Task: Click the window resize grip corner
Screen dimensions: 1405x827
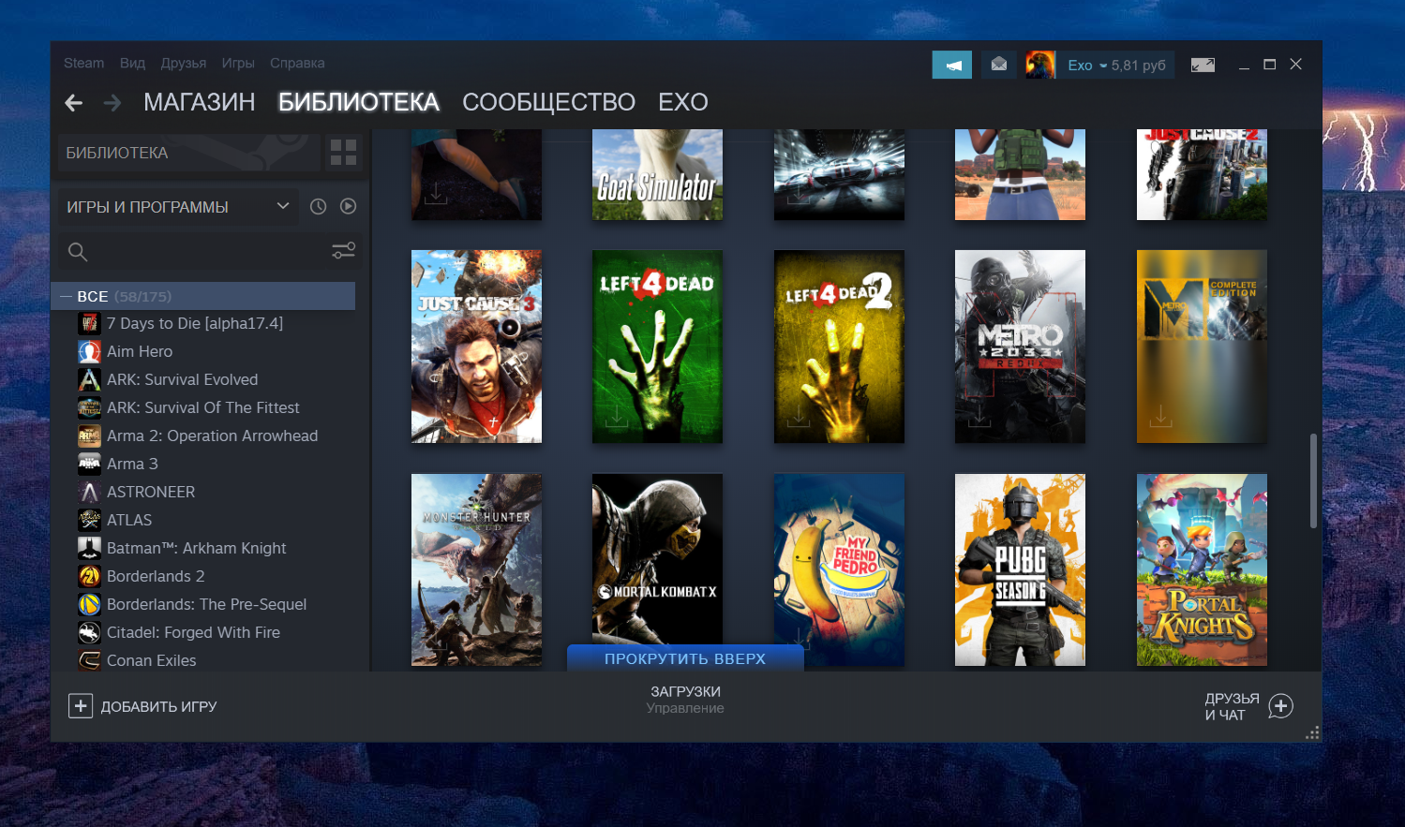Action: click(x=1313, y=733)
